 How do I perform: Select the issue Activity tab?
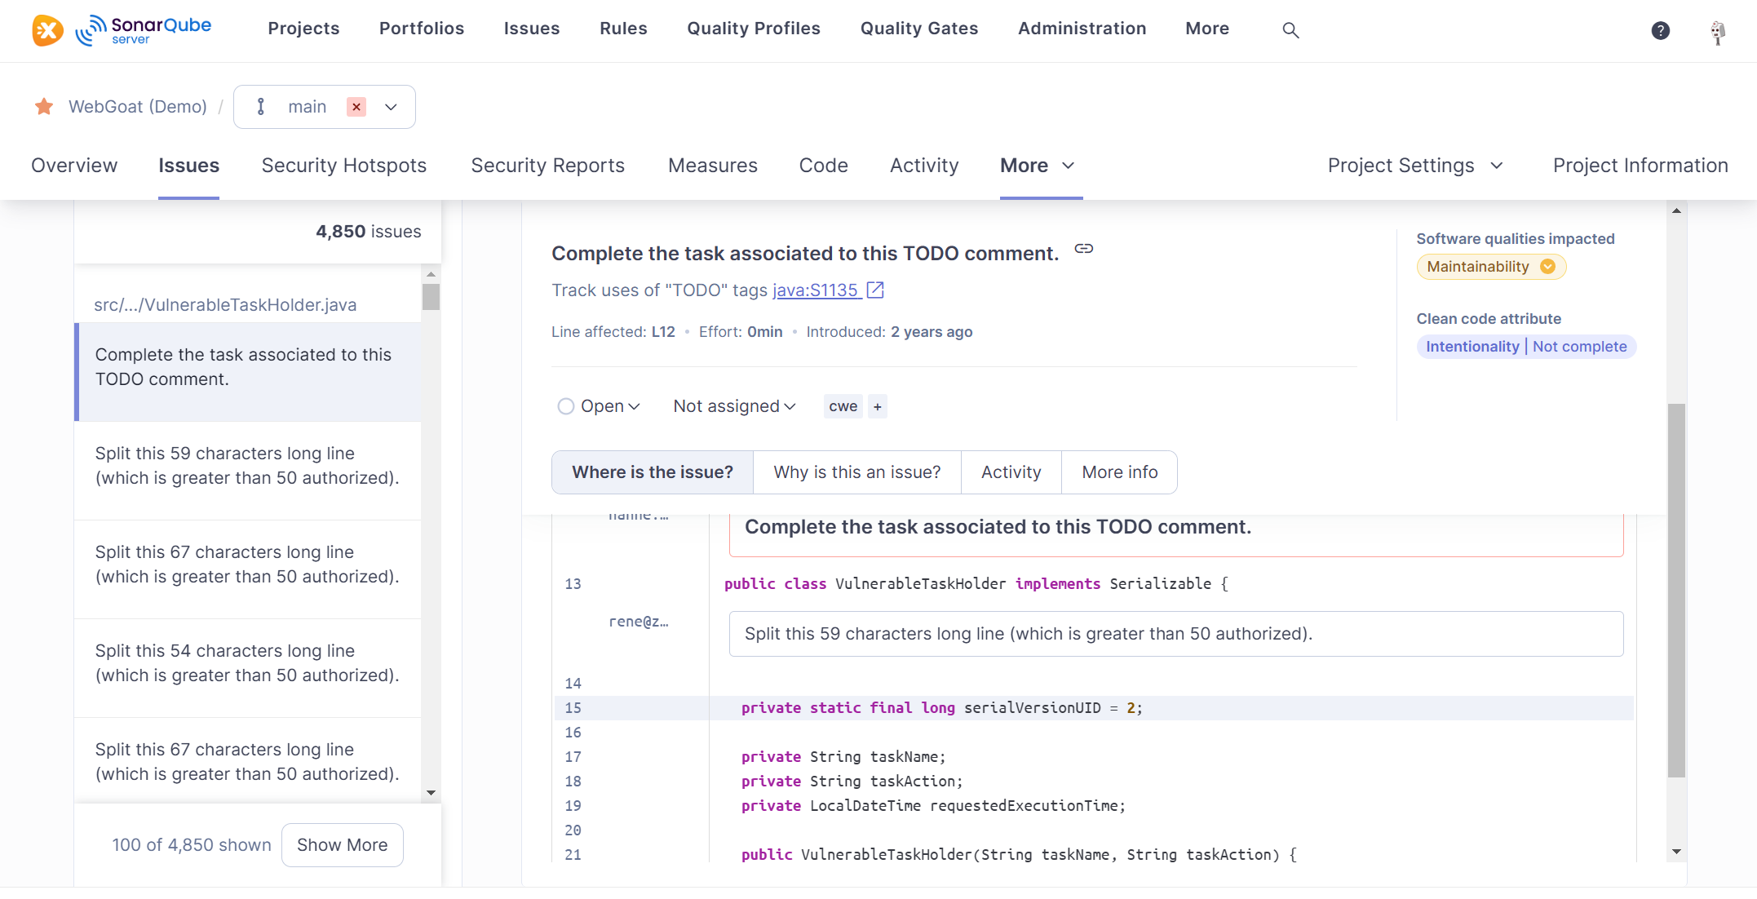[1011, 472]
